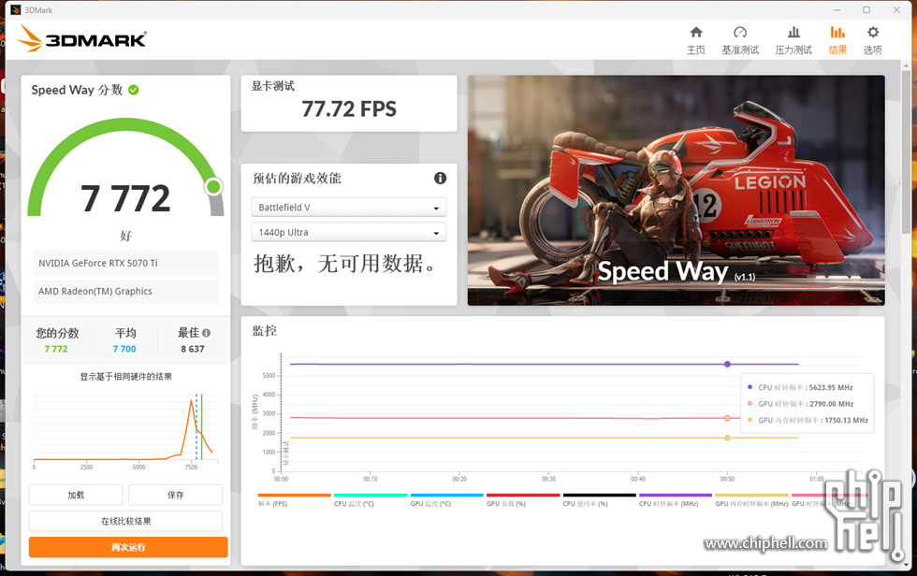
Task: Click the 最佳 best score 8 637
Action: tap(193, 349)
